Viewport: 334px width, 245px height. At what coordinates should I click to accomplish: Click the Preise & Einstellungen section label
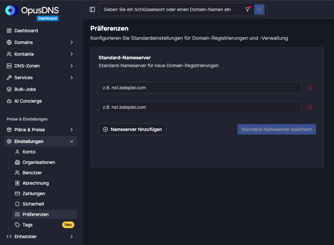27,119
